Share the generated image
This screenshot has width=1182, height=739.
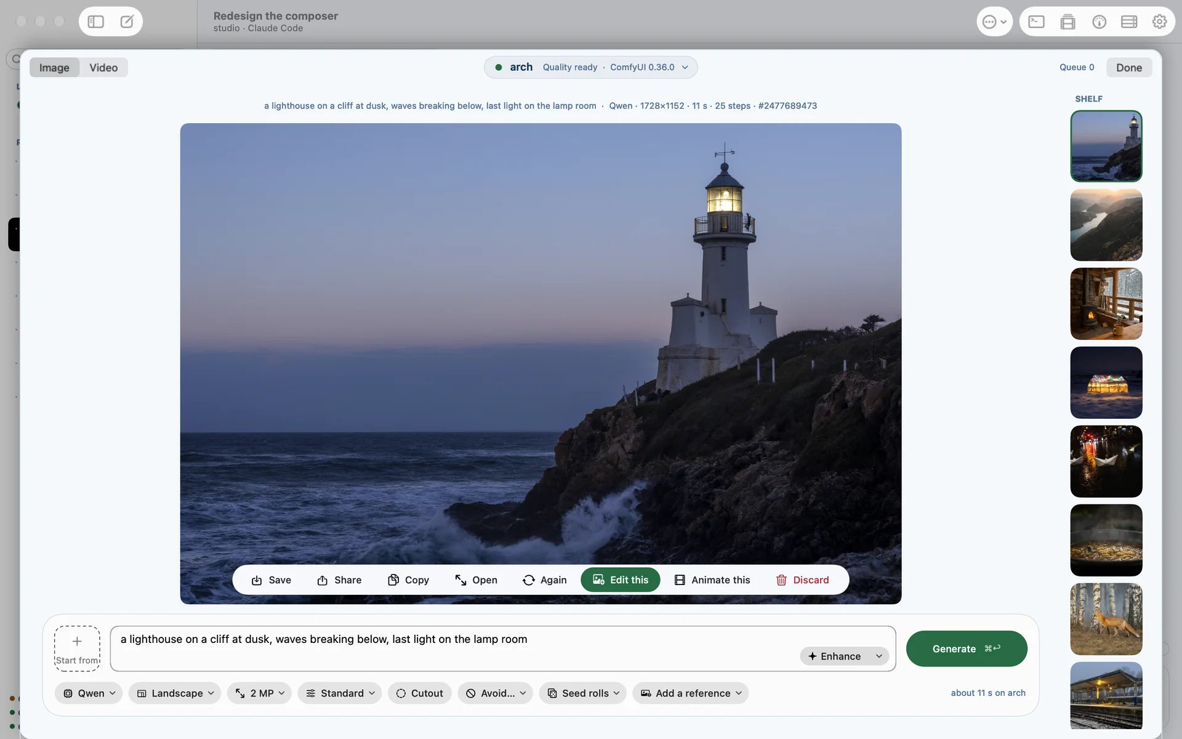(339, 580)
